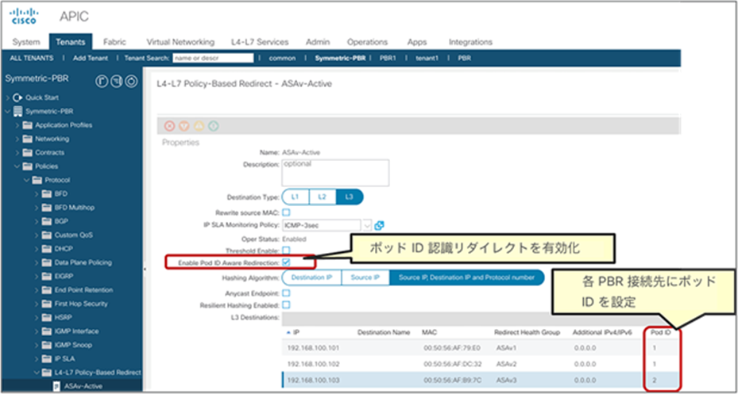
Task: Open PBR1 tenant link
Action: [388, 58]
